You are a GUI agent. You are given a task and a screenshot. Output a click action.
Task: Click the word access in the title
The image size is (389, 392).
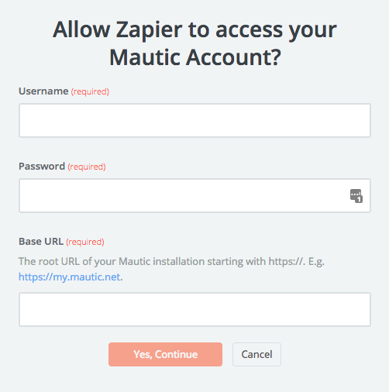tap(249, 30)
